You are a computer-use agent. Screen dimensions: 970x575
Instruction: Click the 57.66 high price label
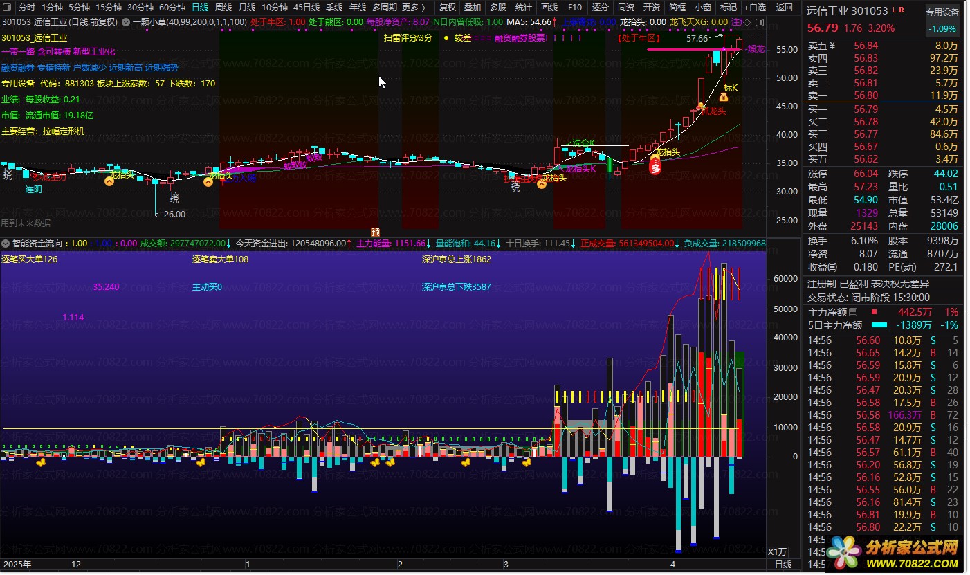click(697, 39)
